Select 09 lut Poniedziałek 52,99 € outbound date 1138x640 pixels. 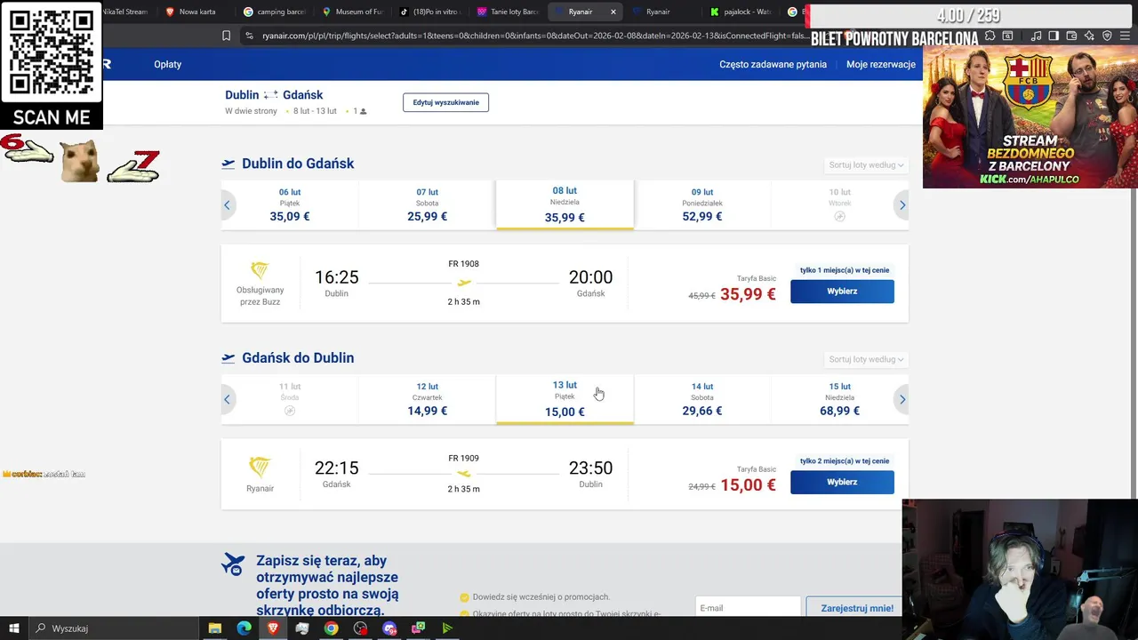pos(702,204)
